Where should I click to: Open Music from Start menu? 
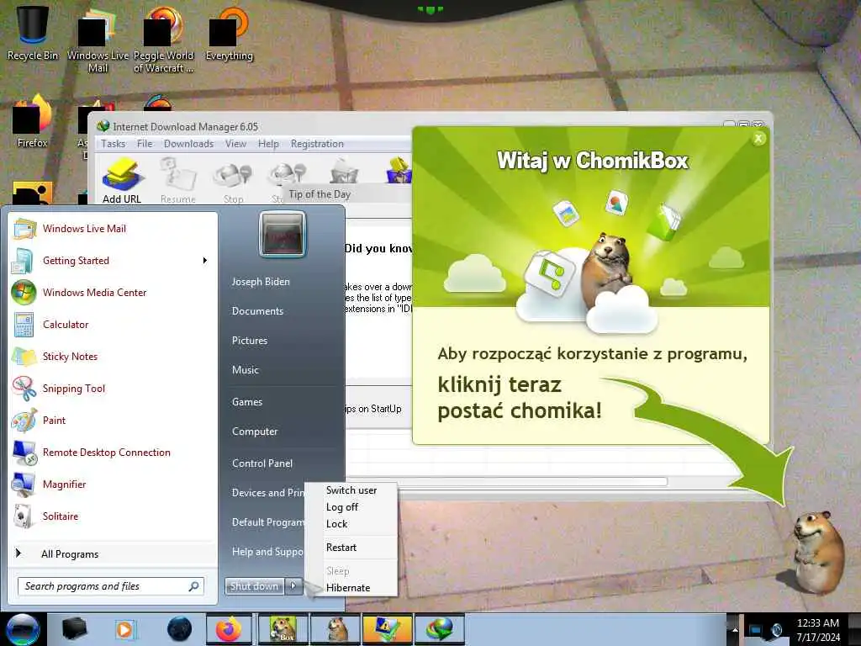coord(246,370)
